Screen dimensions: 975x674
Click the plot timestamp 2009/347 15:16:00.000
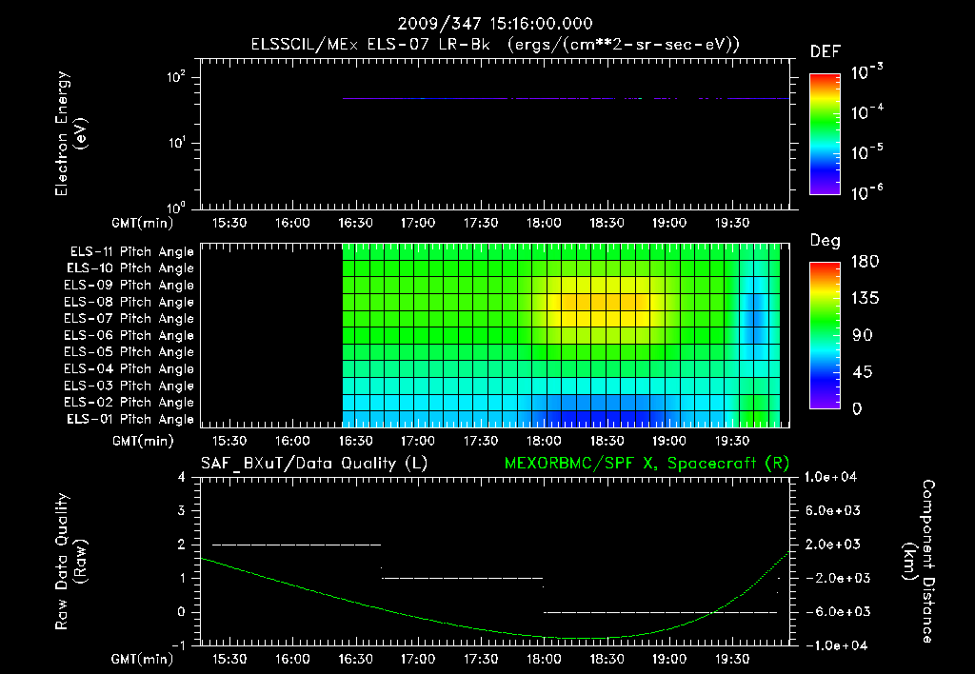tap(495, 24)
